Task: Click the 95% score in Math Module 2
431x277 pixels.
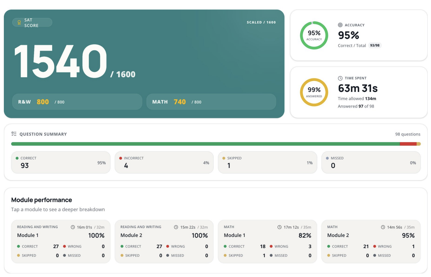Action: (x=408, y=235)
